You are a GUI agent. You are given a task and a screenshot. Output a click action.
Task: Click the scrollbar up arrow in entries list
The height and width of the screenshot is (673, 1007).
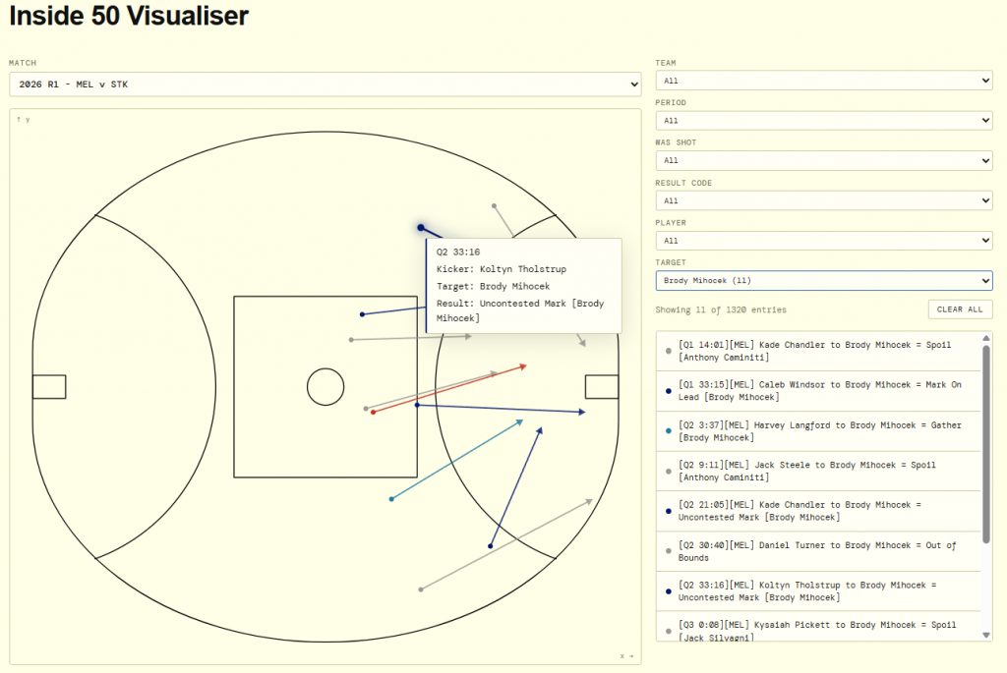[x=986, y=338]
